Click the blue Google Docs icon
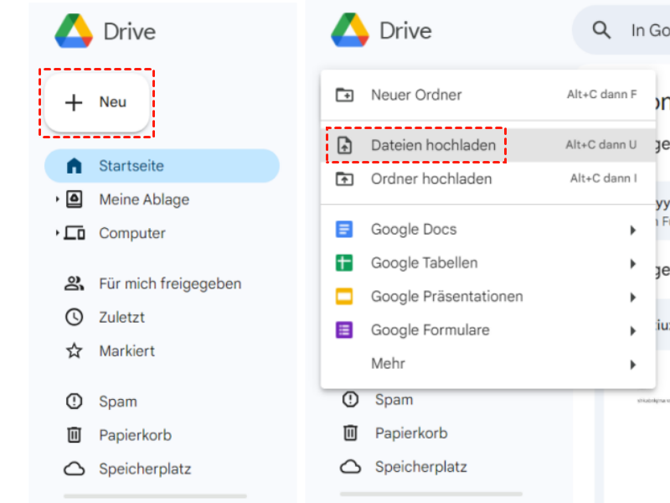Viewport: 670px width, 503px height. 344,230
